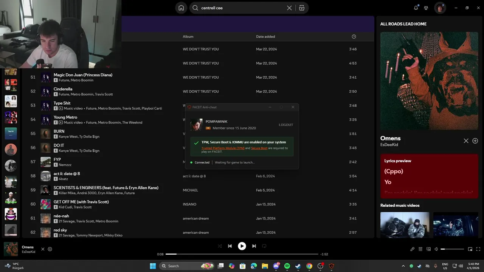Open the 'MICHAEL' album link
The image size is (484, 272).
(x=190, y=190)
